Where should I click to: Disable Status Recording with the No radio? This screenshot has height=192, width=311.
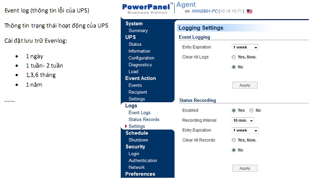coord(252,111)
